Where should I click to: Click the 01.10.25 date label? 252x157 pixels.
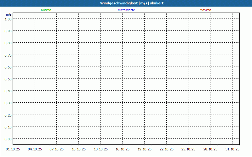13,149
